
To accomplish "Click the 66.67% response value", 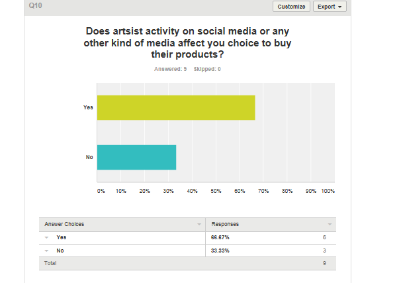I will click(x=220, y=237).
